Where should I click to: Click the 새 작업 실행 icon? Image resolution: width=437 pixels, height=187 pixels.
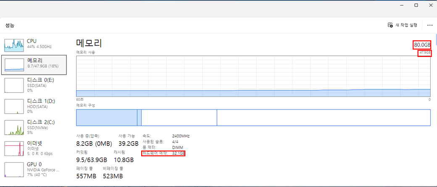390,25
